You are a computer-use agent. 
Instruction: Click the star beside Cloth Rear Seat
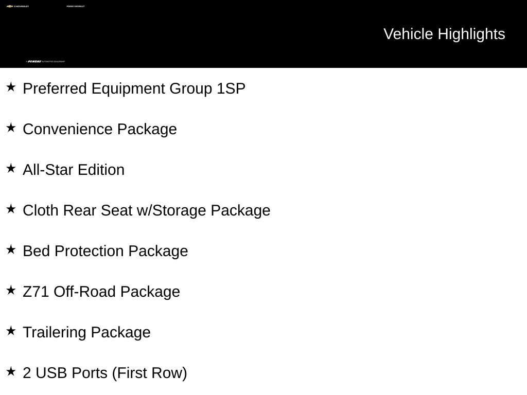point(11,209)
